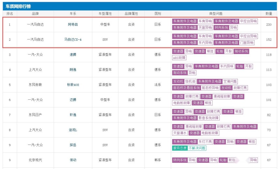This screenshot has width=278, height=169.
Task: Click the 排名 column header
Action: point(10,14)
